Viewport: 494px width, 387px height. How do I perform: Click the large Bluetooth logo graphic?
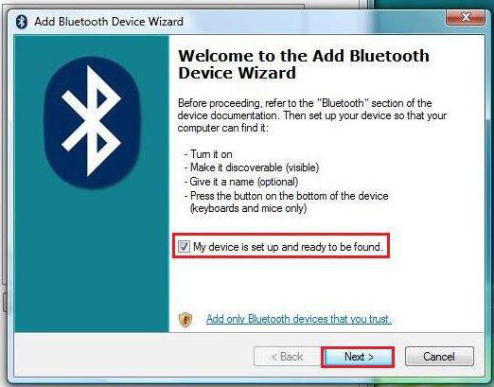[92, 122]
